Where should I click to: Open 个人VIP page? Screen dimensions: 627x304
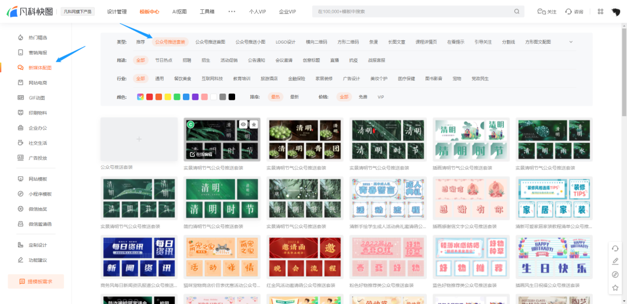coord(257,12)
